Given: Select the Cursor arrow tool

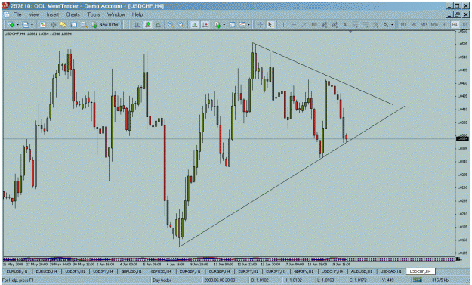Looking at the screenshot, I should [270, 25].
